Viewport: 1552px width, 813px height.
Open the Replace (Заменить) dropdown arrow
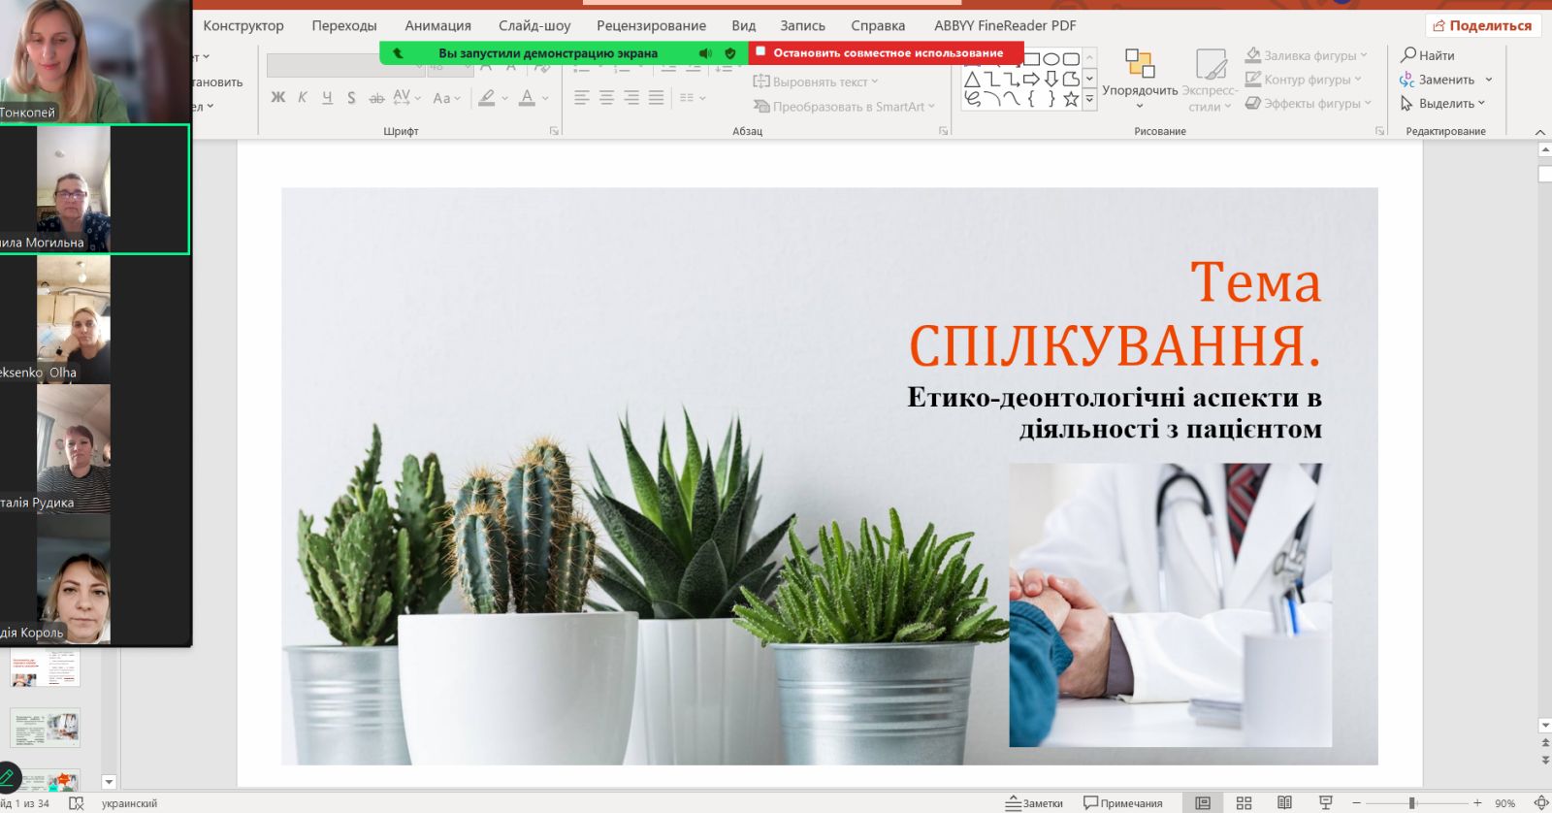coord(1488,80)
